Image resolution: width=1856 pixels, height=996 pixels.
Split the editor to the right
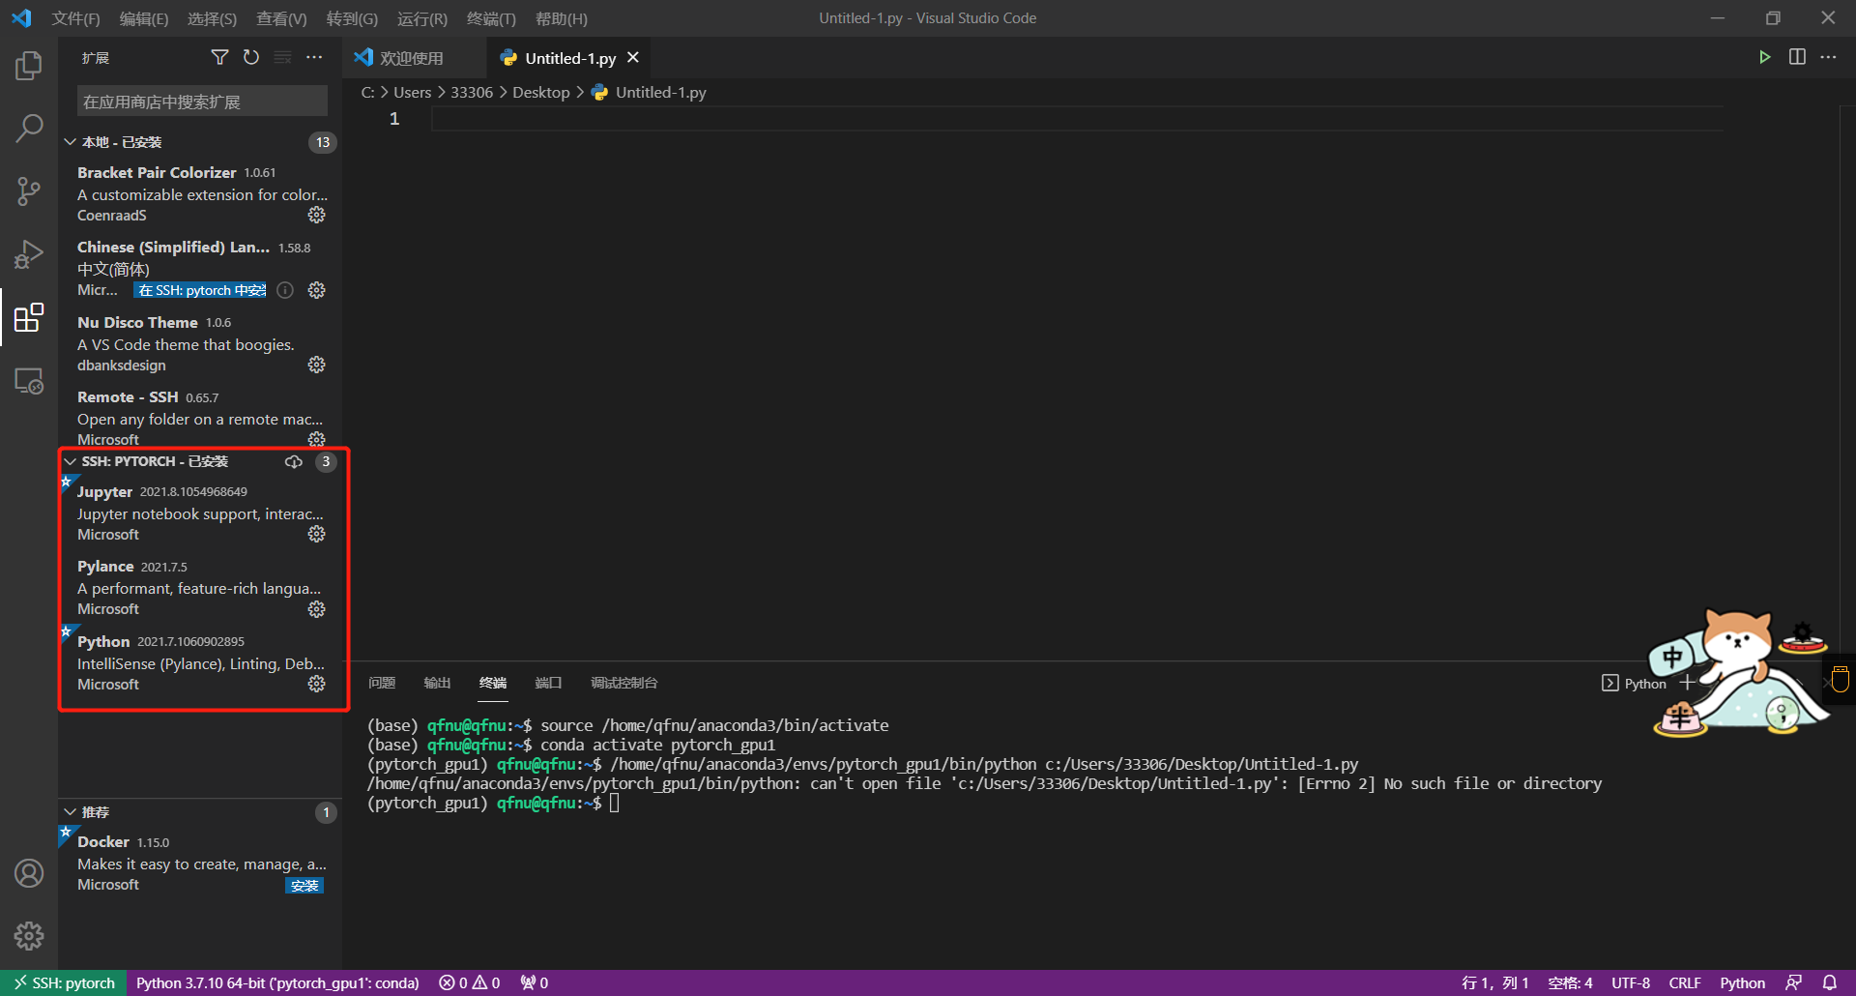pos(1797,58)
